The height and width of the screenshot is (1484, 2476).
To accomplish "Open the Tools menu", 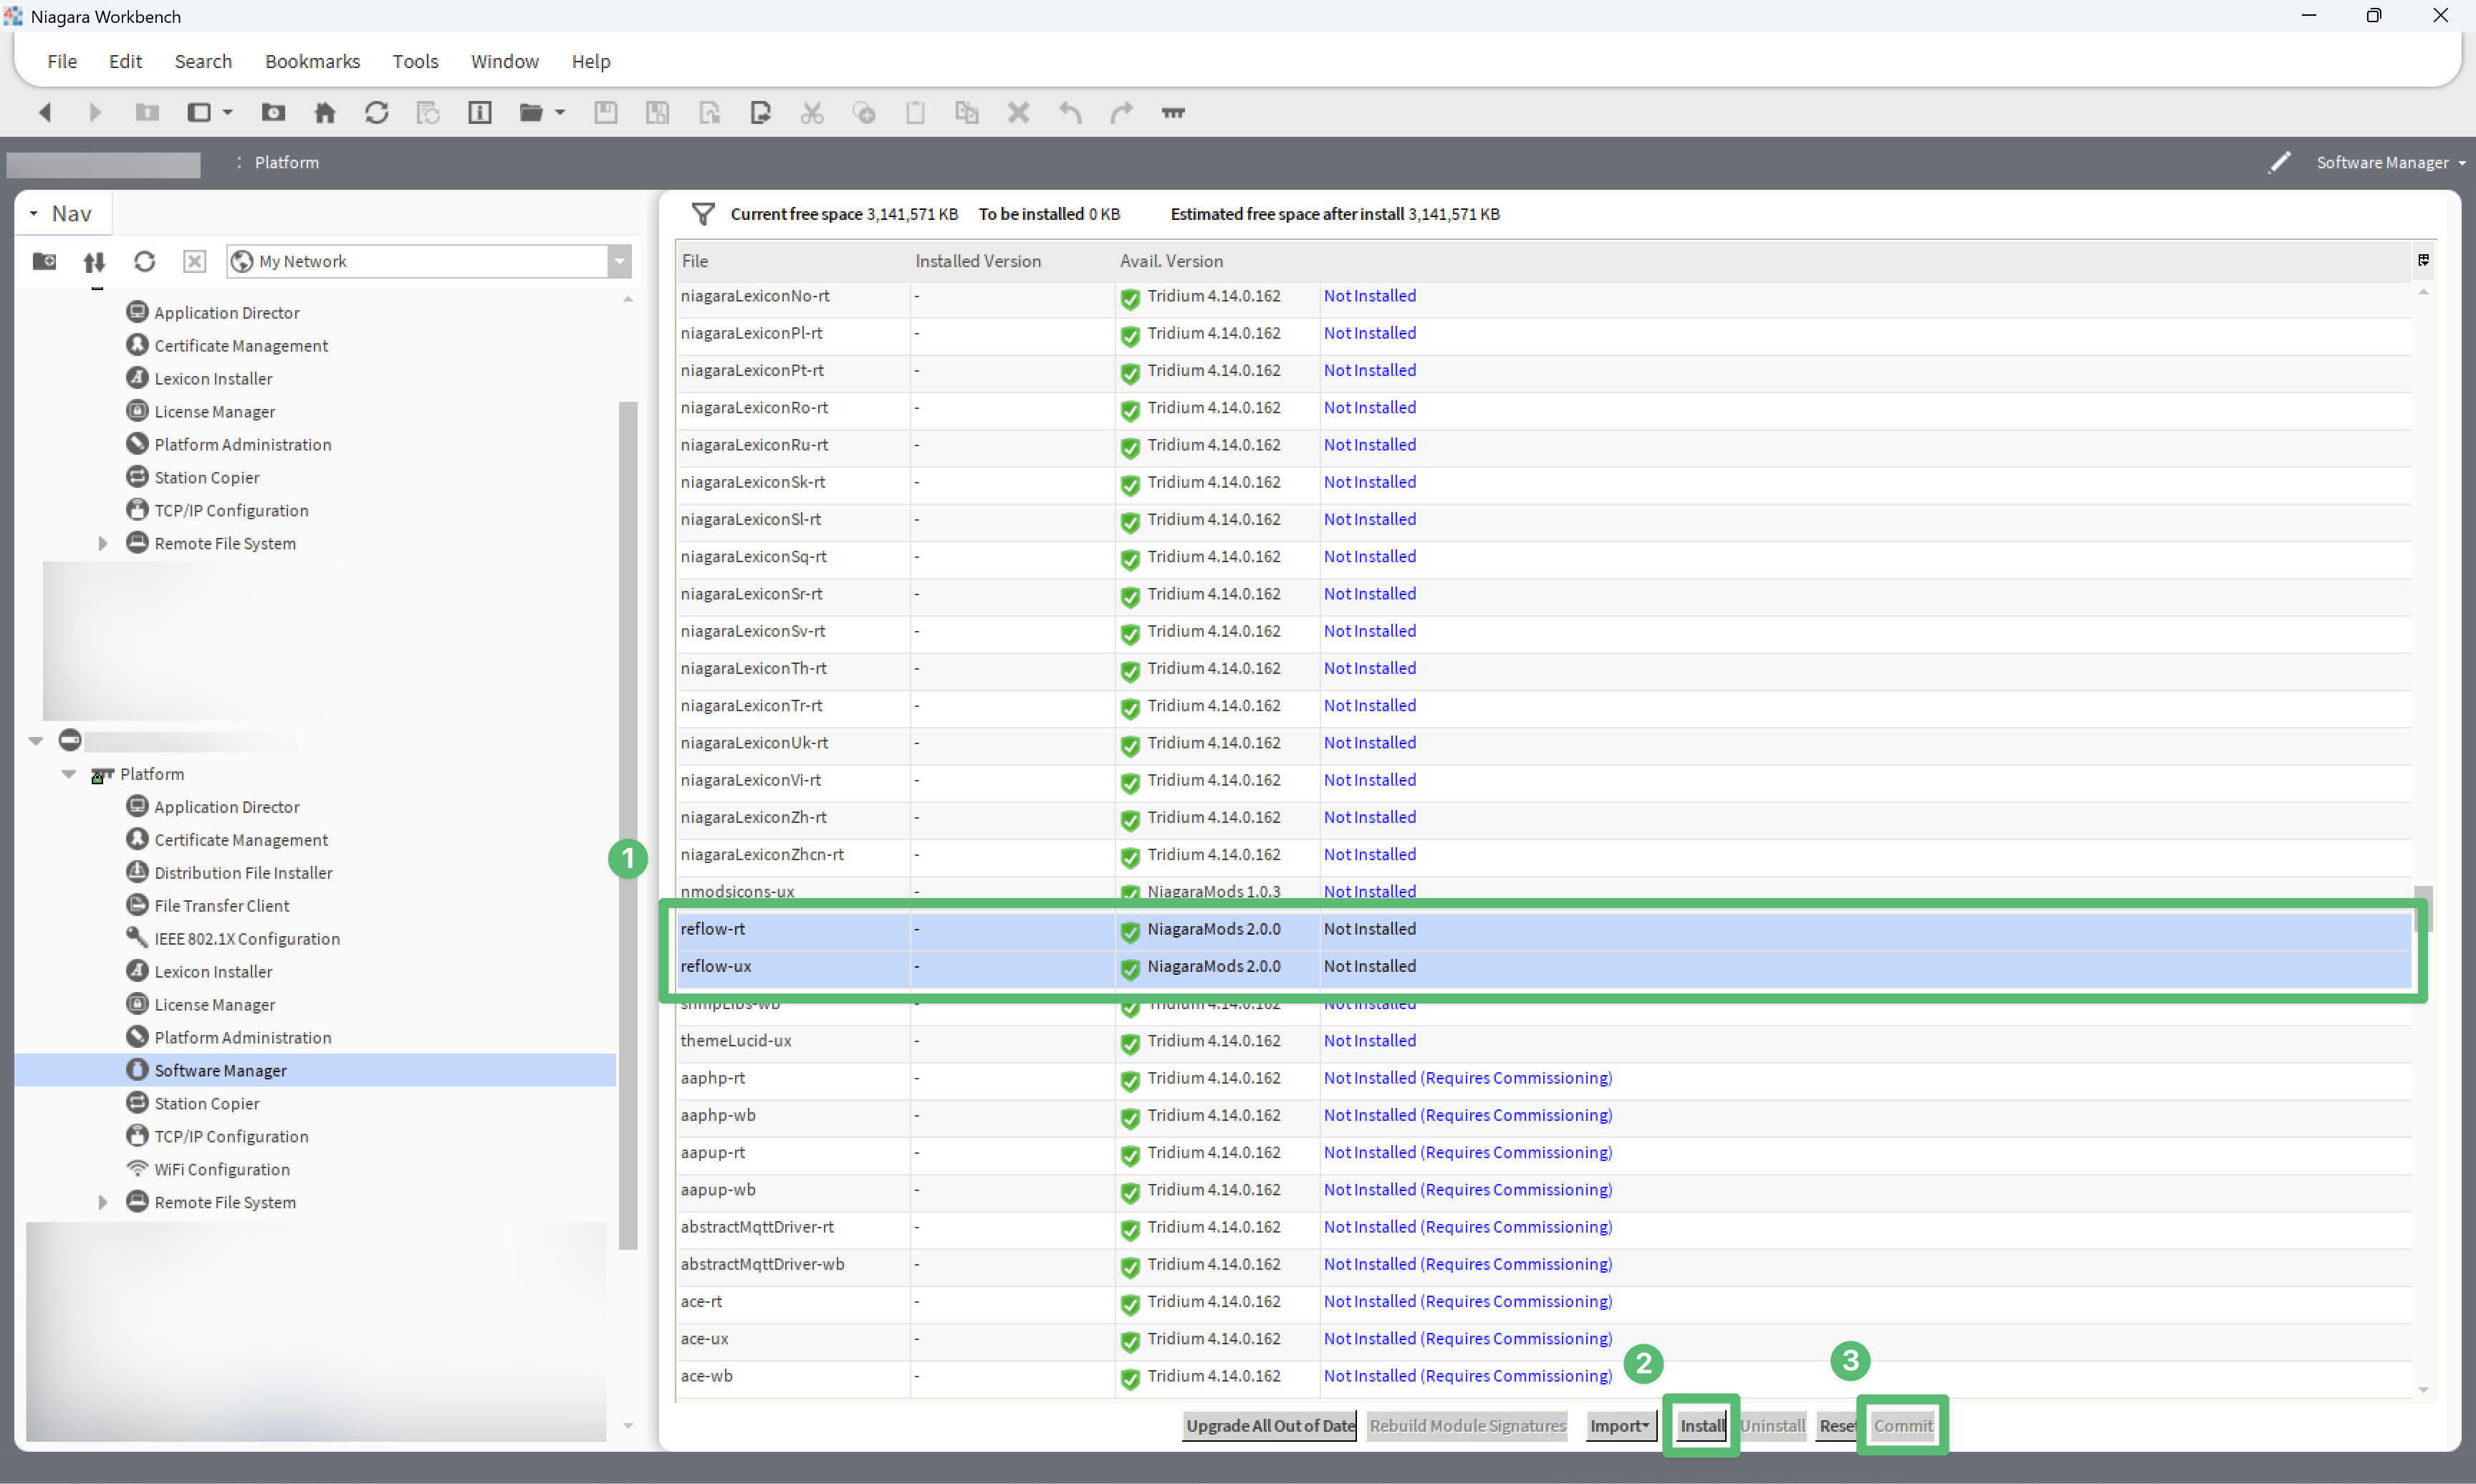I will coord(415,61).
